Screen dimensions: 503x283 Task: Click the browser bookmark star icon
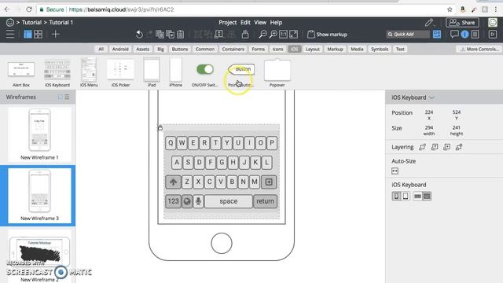coord(450,9)
